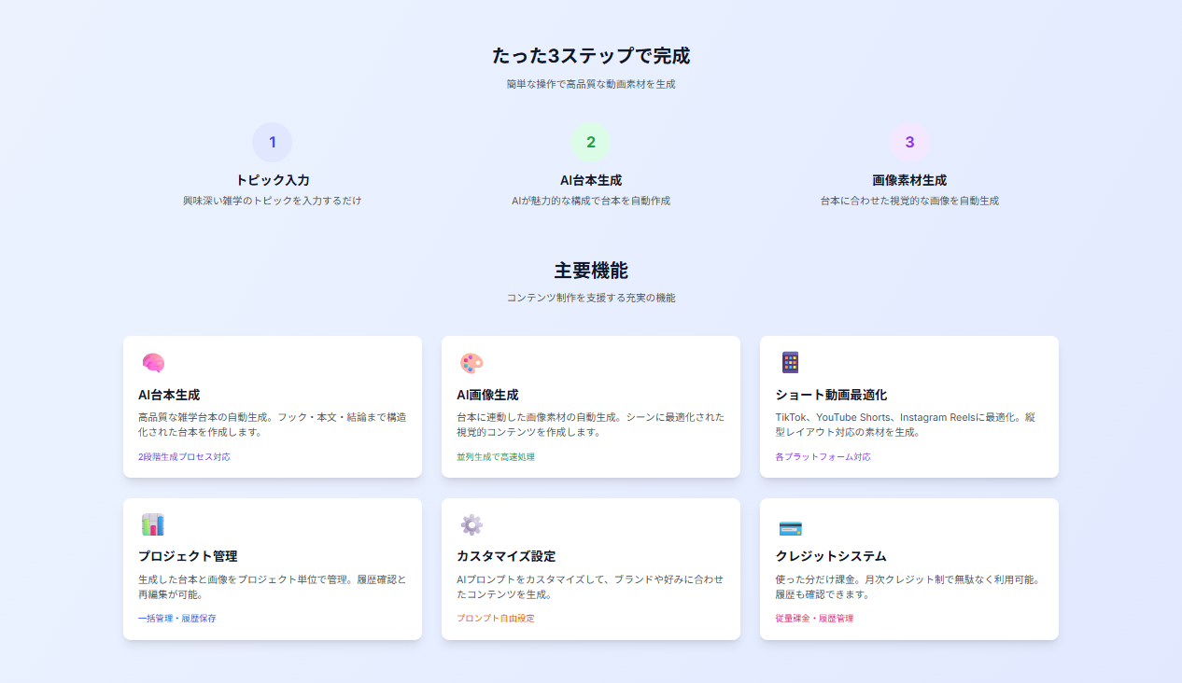Click the プロンプト自由設定 orange label
Screen dimensions: 1182x683
496,619
